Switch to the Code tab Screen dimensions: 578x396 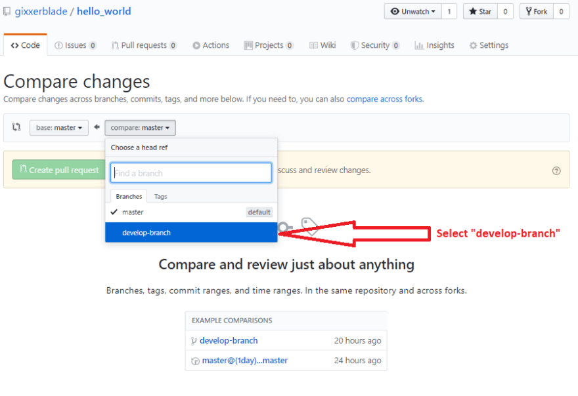[x=26, y=45]
